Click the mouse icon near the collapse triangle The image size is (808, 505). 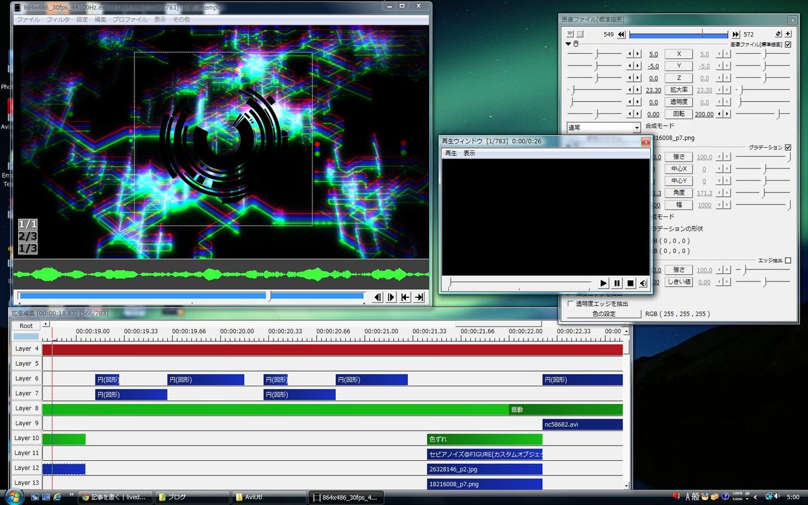(576, 44)
